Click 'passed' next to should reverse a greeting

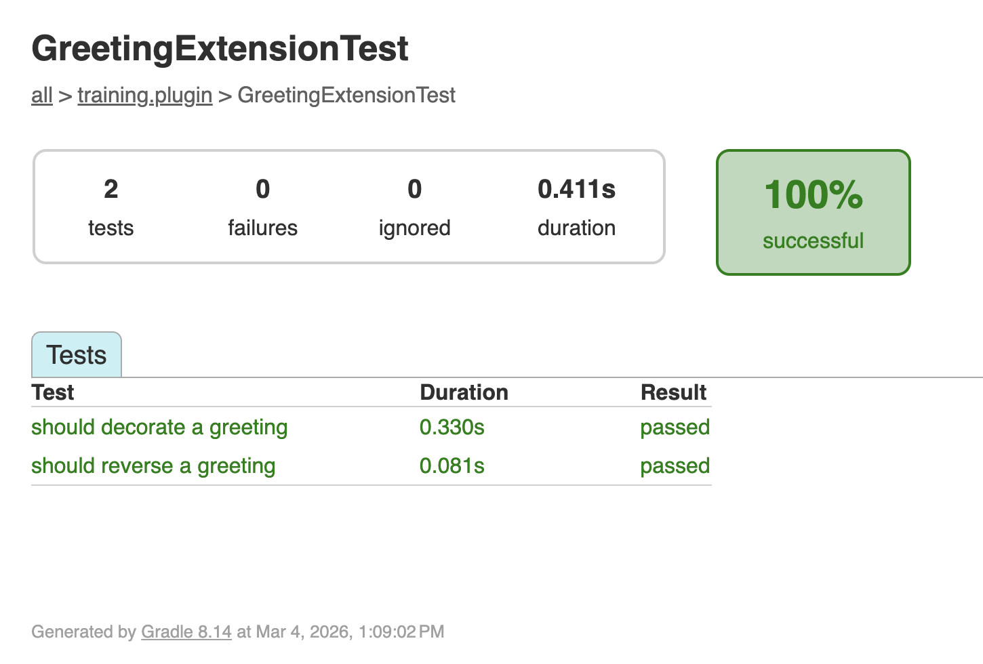click(x=675, y=465)
